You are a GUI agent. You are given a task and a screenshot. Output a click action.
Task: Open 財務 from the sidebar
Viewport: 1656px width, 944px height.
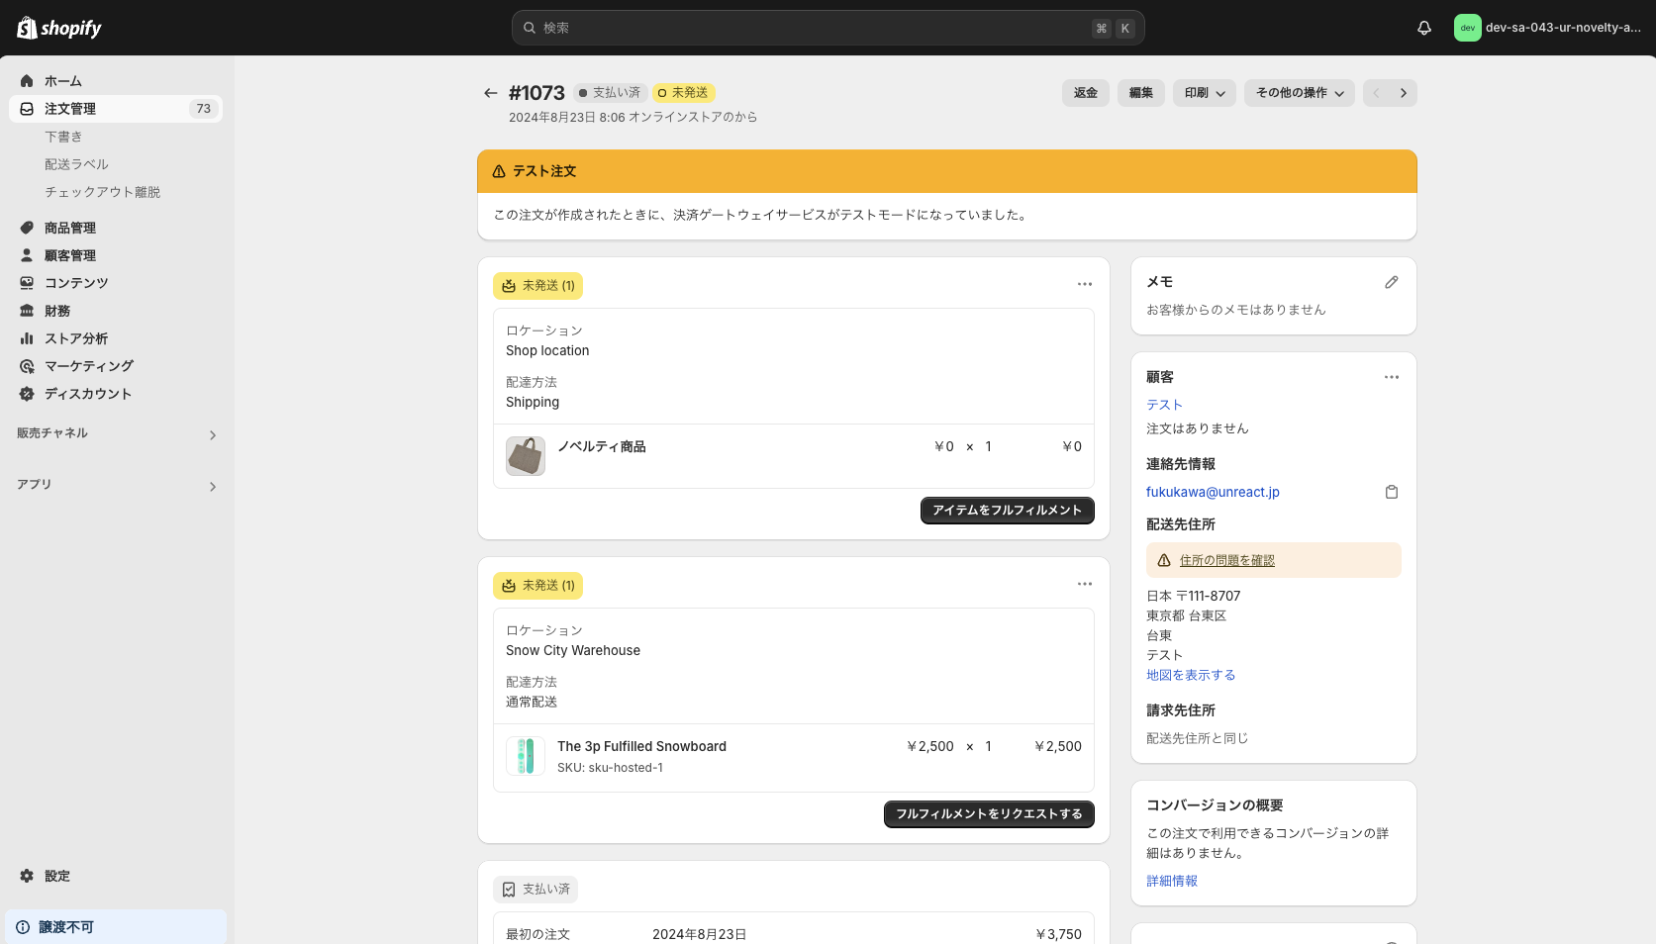pos(55,310)
